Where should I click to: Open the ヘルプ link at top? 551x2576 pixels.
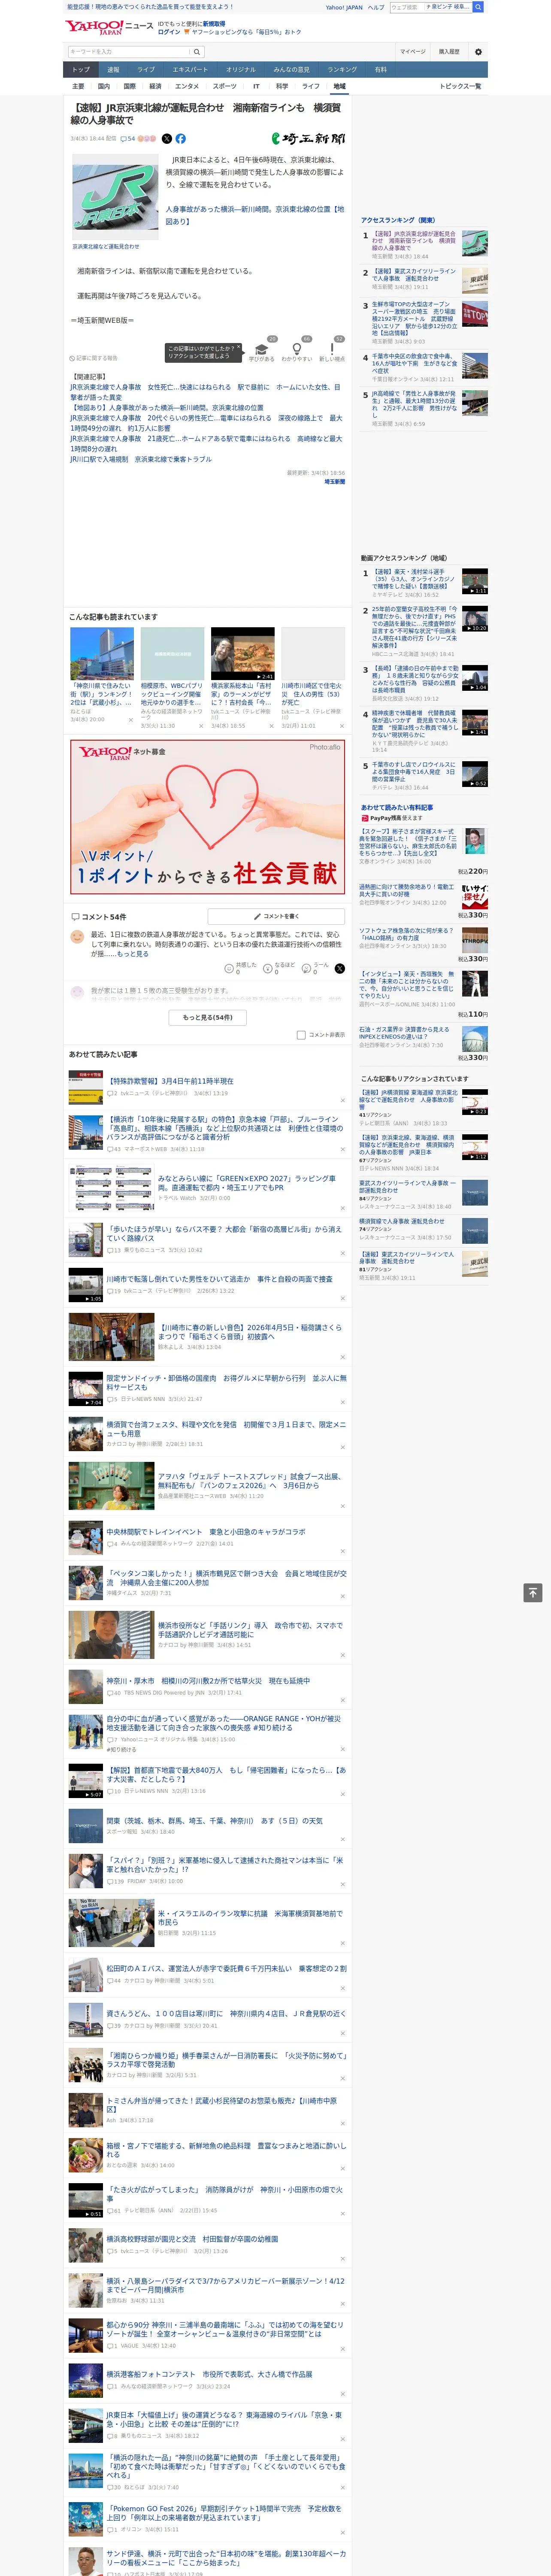(x=376, y=7)
